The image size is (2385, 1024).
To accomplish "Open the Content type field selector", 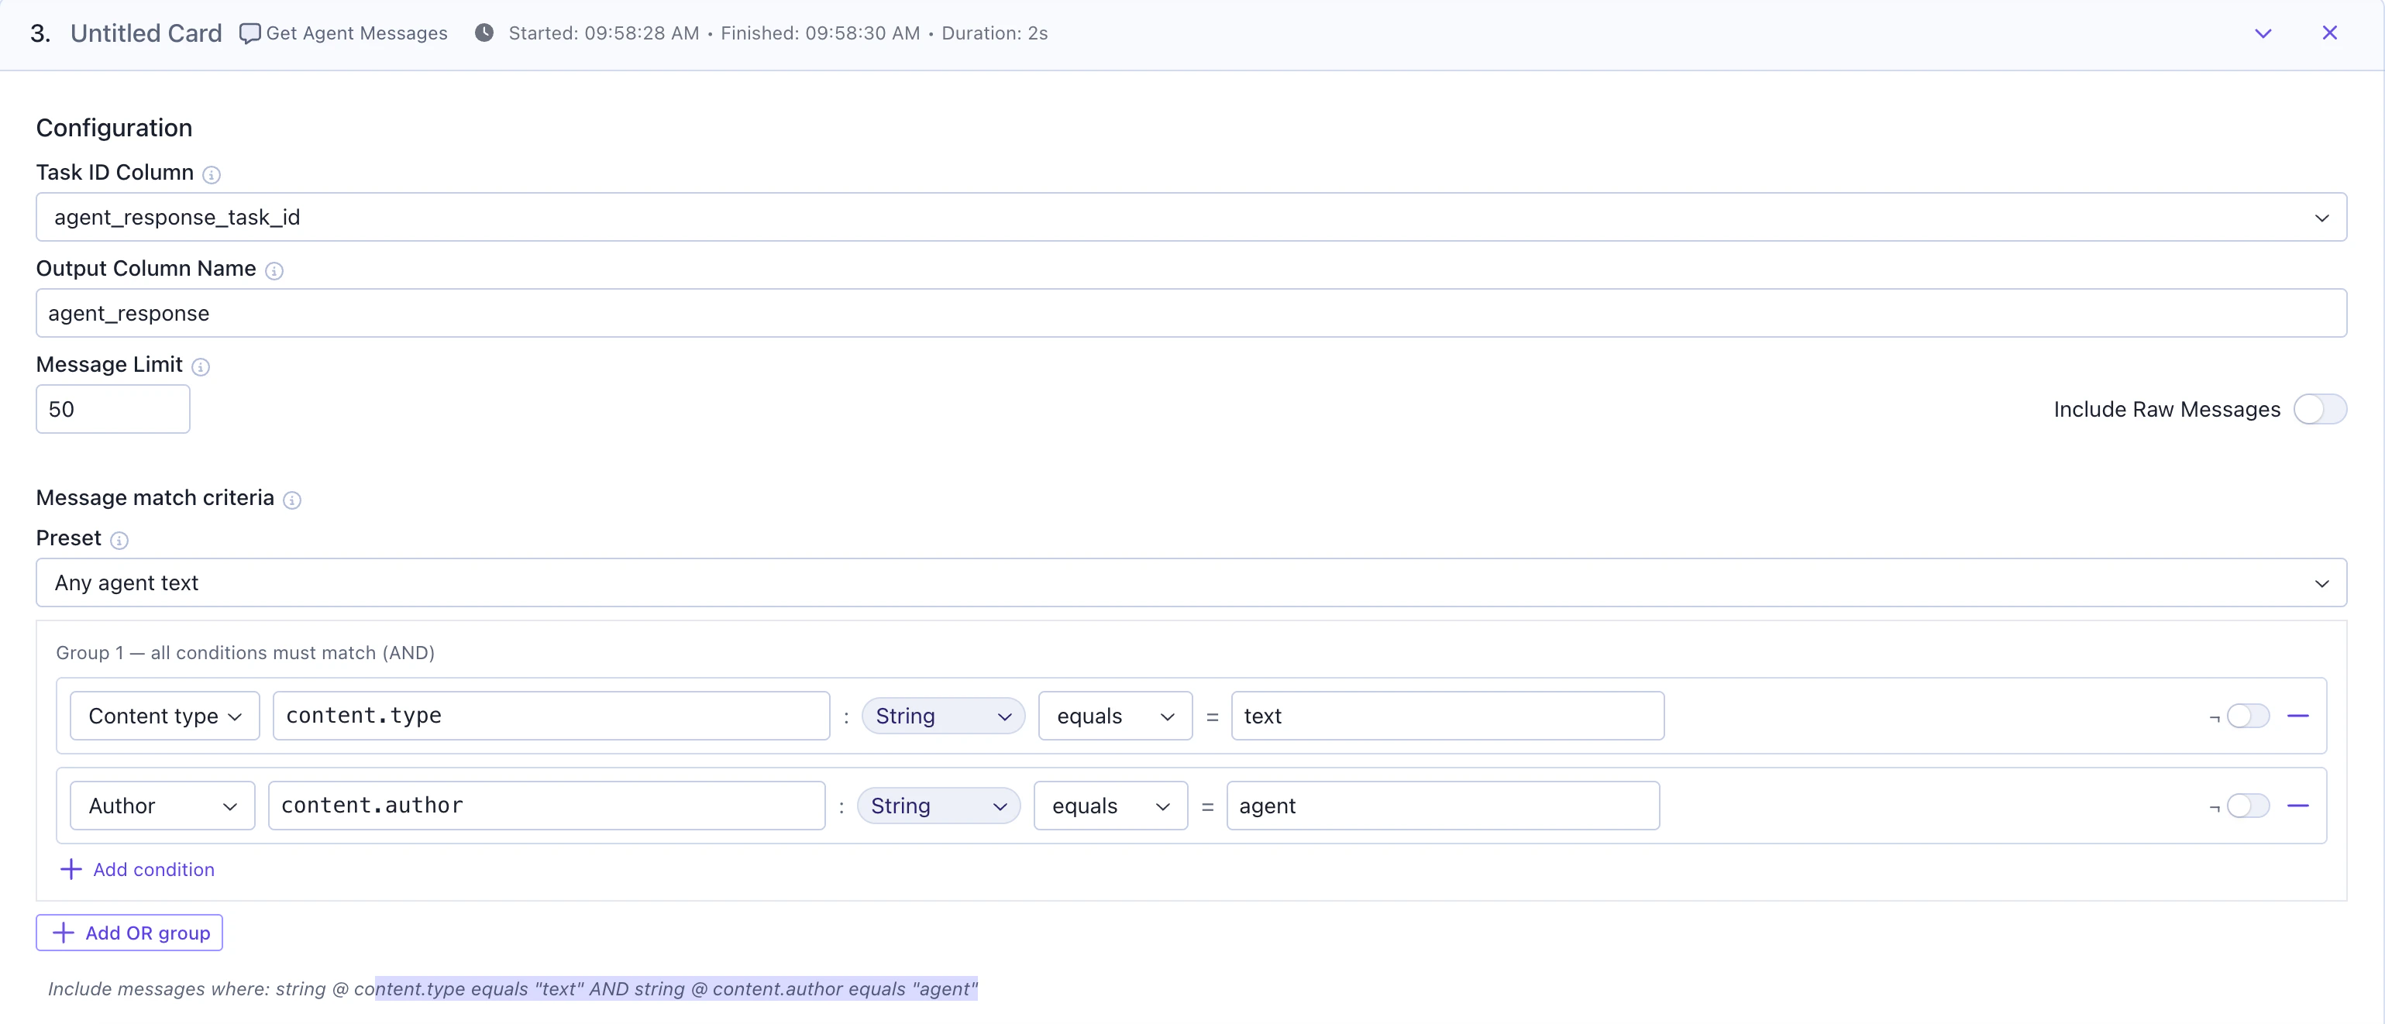I will [x=165, y=716].
